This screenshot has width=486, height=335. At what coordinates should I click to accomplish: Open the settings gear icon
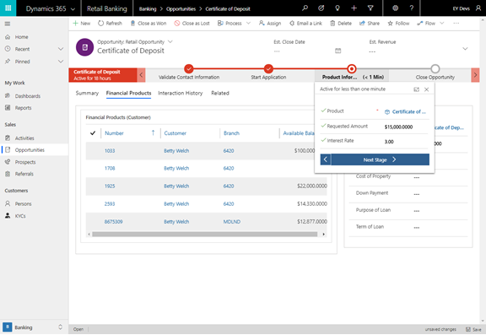pos(395,8)
